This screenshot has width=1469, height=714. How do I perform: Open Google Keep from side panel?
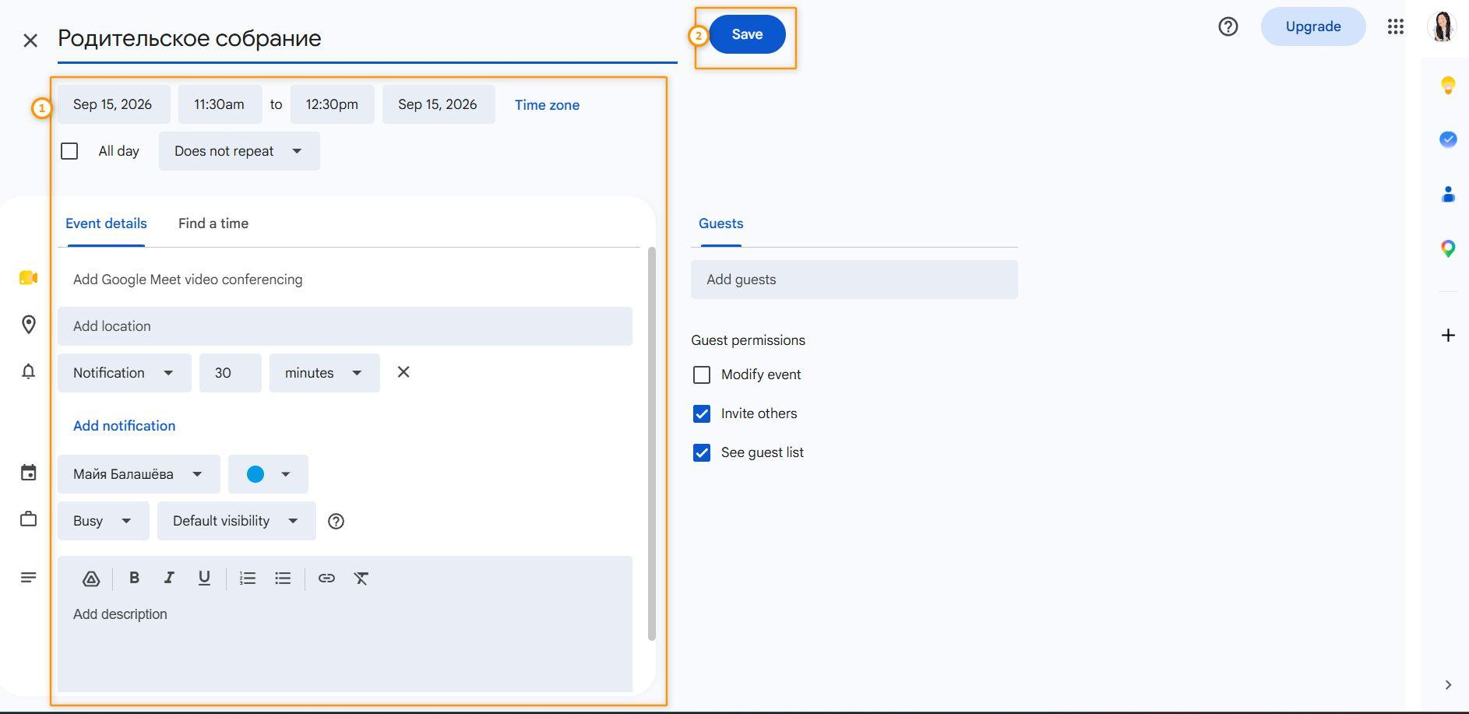[x=1448, y=85]
